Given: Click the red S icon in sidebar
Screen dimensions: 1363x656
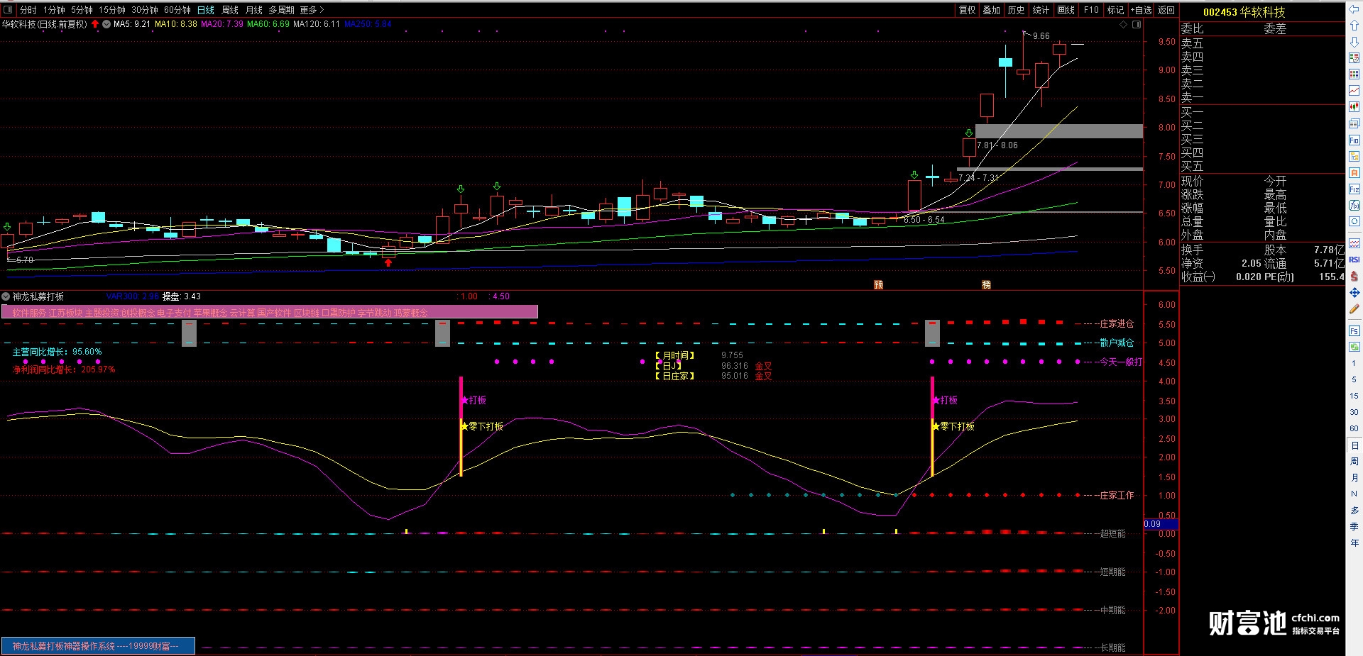Looking at the screenshot, I should click(x=1354, y=276).
